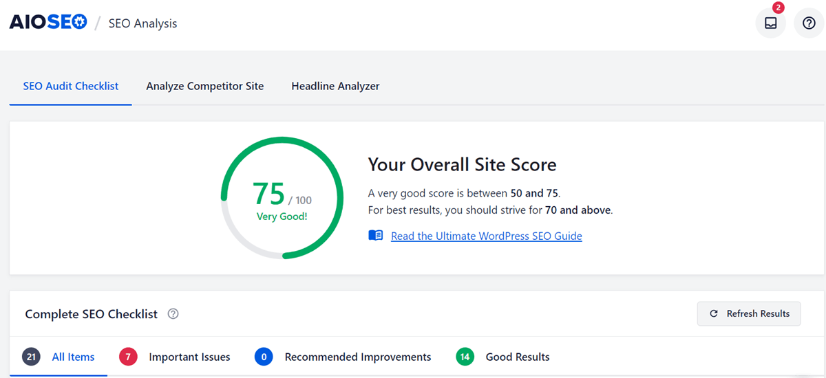Click the book icon beside the SEO guide link
Image resolution: width=826 pixels, height=378 pixels.
375,236
